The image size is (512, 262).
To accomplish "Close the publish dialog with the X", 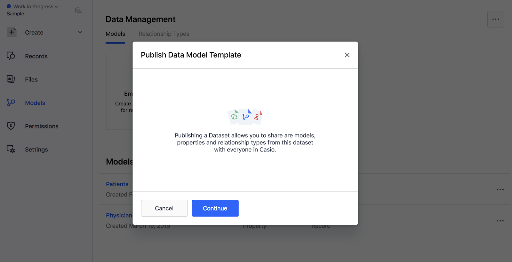I will point(347,55).
